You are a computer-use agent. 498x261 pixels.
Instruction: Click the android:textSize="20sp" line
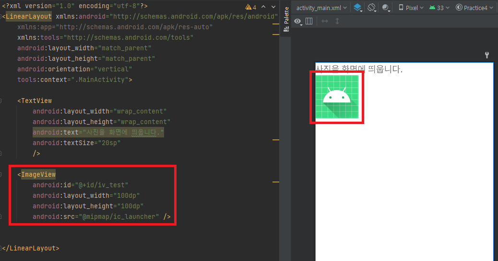(77, 143)
